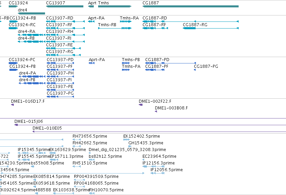The width and height of the screenshot is (286, 195).
Task: Select the CG13924 gene label
Action: tap(18, 3)
